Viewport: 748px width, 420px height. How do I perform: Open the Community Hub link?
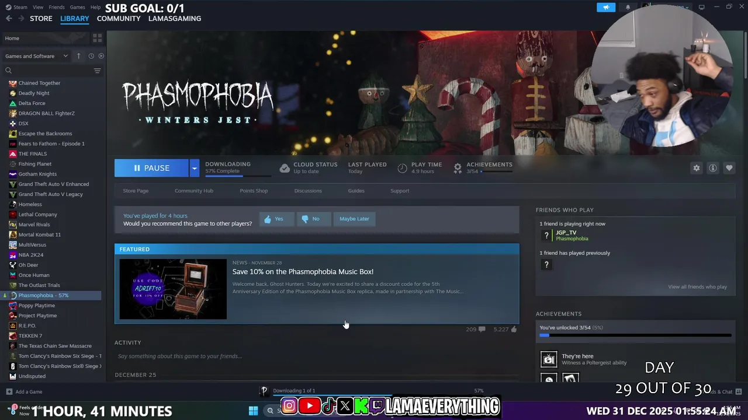coord(194,191)
